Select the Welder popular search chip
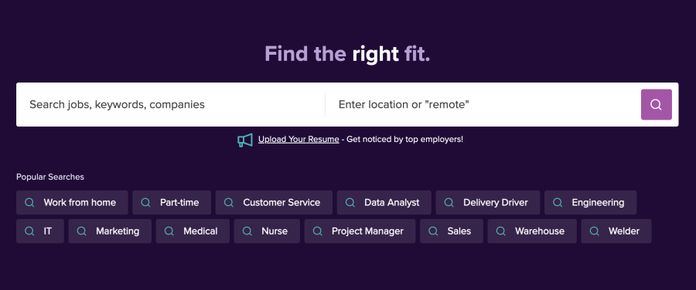Screen dimensions: 696x290 [x=616, y=231]
